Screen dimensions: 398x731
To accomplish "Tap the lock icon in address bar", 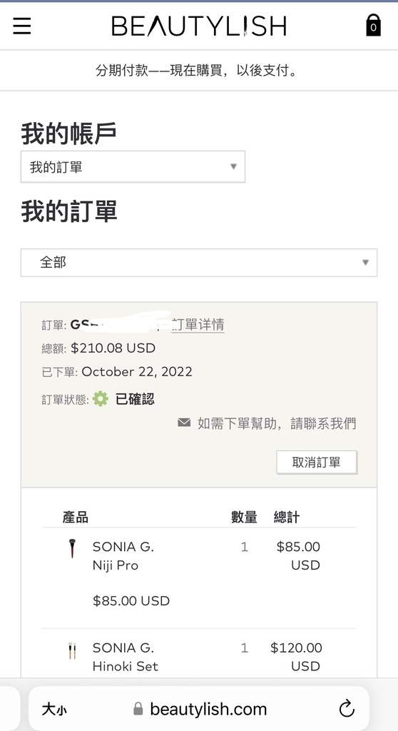I will (138, 709).
